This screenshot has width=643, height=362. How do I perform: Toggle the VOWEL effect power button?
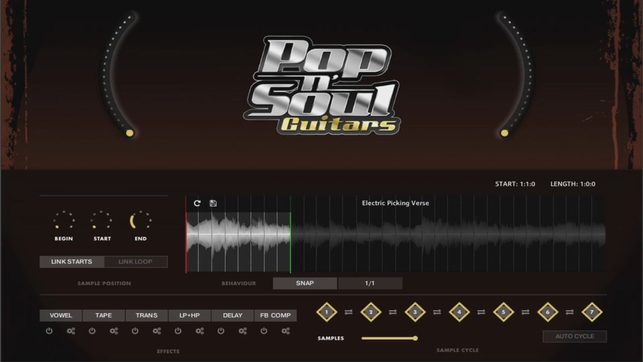pyautogui.click(x=49, y=331)
